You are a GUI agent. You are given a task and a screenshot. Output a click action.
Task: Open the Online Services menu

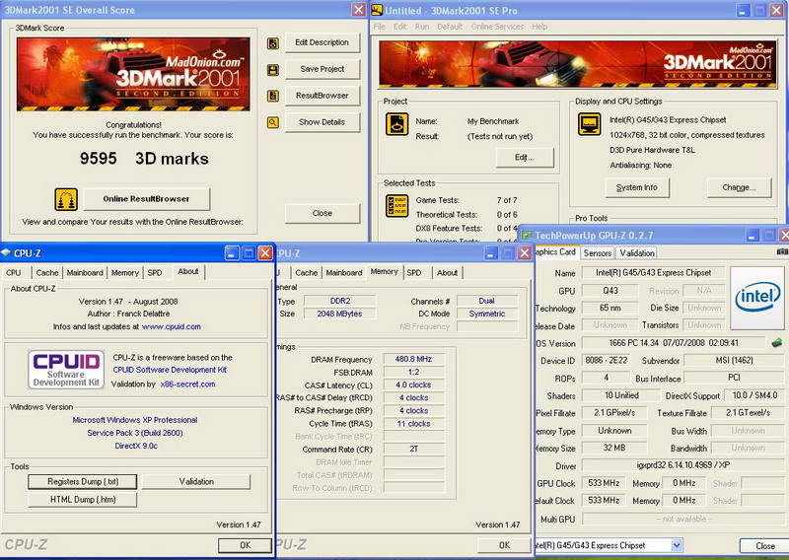[x=497, y=27]
